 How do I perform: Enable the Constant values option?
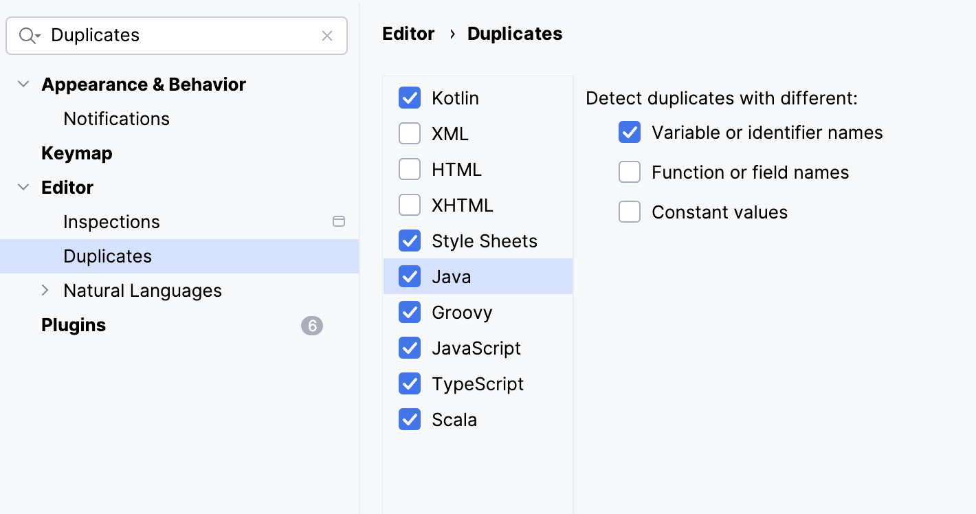(x=630, y=212)
